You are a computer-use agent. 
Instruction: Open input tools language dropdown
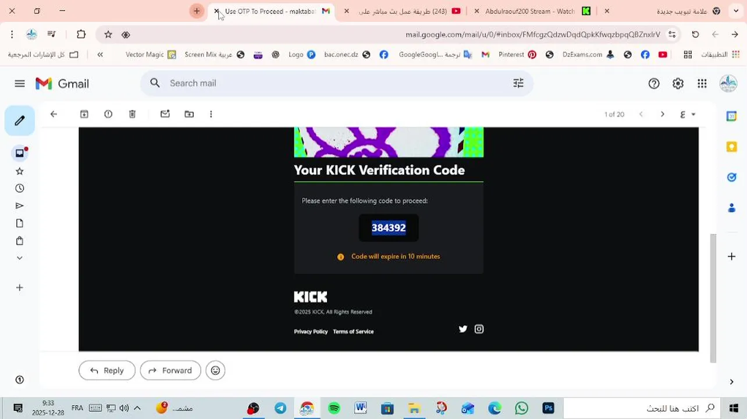pos(688,114)
